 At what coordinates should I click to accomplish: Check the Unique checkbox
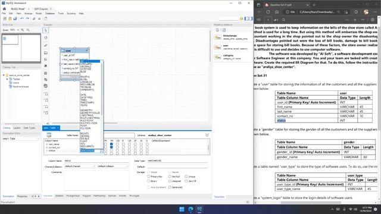(x=186, y=177)
